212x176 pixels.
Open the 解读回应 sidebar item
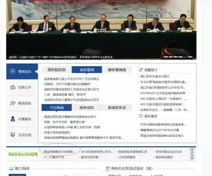(22, 103)
